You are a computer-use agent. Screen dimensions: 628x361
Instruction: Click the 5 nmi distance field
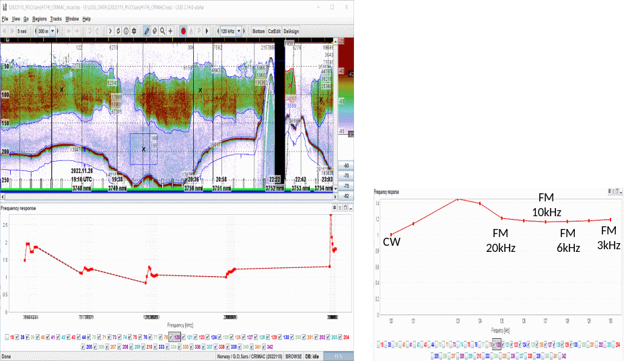(22, 31)
